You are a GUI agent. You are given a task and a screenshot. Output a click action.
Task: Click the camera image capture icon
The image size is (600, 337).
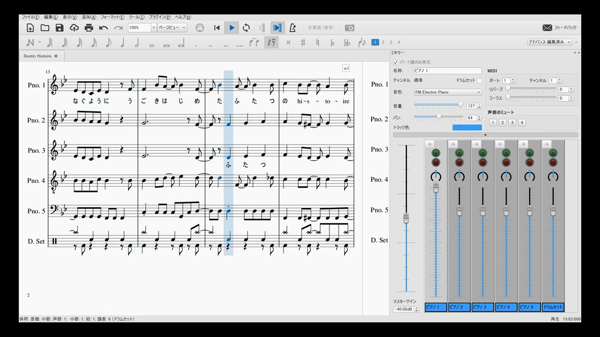coord(350,28)
